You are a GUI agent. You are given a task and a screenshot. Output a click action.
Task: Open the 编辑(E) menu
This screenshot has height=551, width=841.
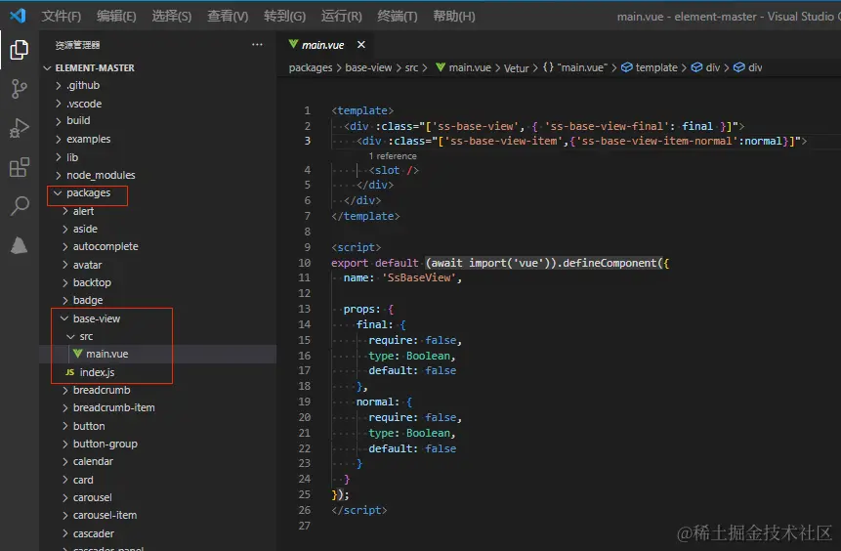click(116, 16)
